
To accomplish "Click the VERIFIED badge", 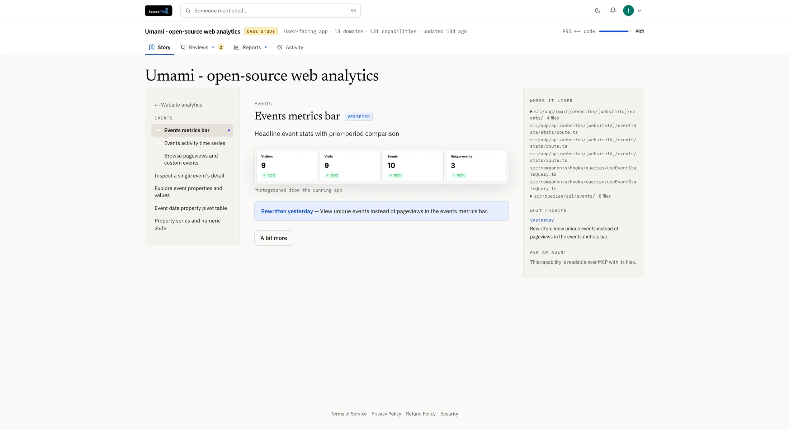I will [359, 117].
